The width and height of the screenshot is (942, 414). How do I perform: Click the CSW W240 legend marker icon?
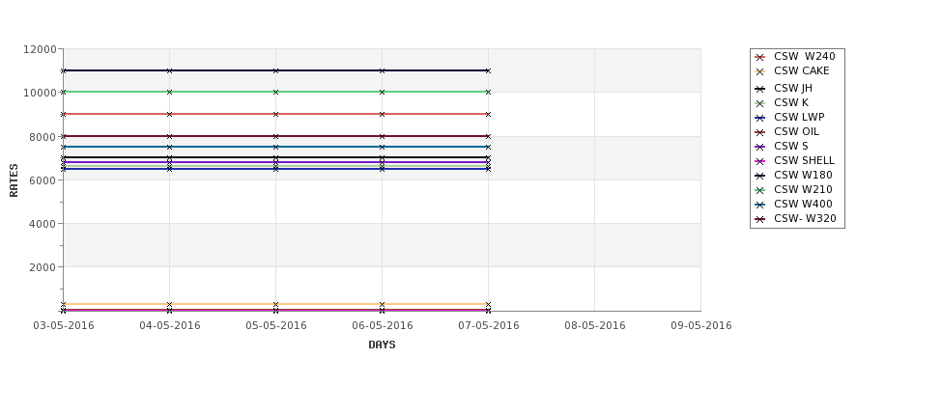coord(760,57)
